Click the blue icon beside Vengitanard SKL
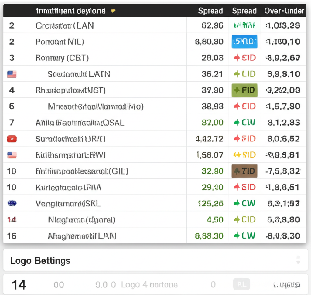The width and height of the screenshot is (311, 295). 12,203
